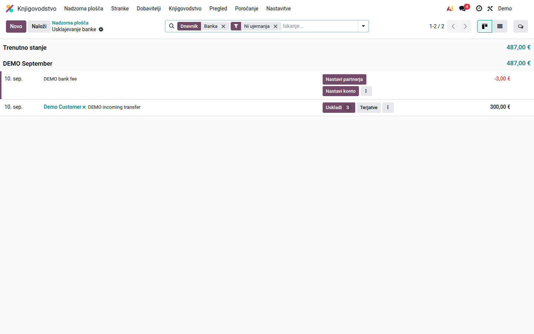Open the Knjigovodstvo app home icon
The width and height of the screenshot is (534, 334).
tap(10, 9)
